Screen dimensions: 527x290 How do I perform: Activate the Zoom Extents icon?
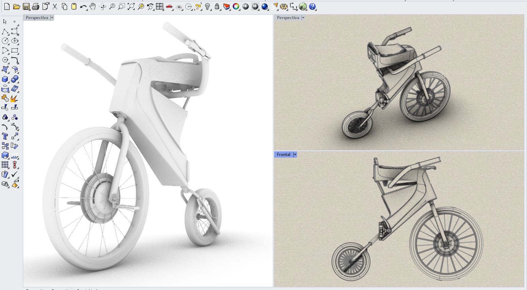[x=131, y=6]
